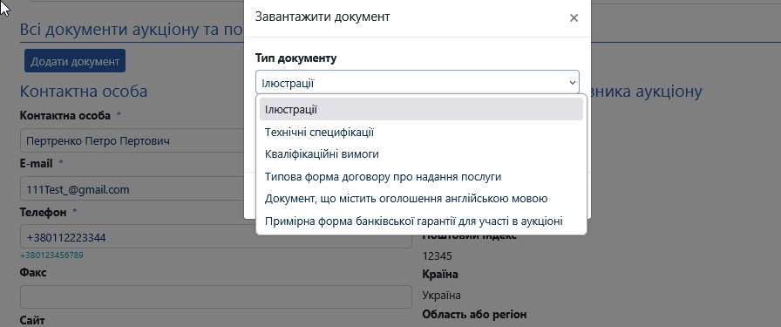This screenshot has height=327, width=781.
Task: Click the Тип документу select box
Action: [418, 83]
